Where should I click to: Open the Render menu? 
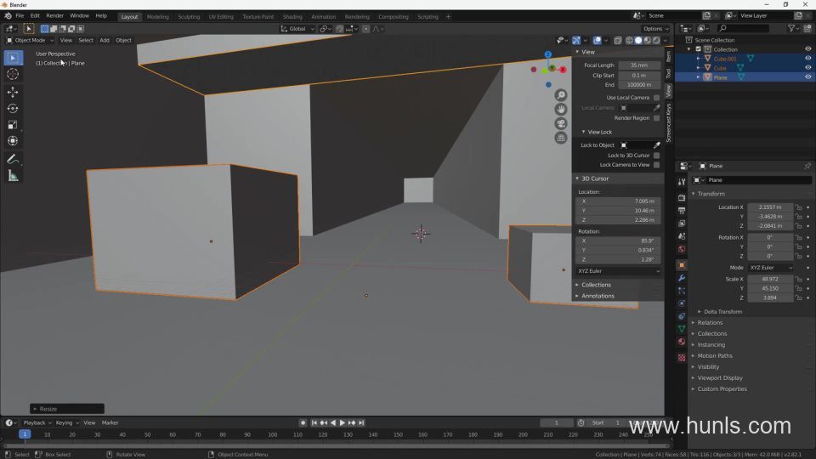54,15
